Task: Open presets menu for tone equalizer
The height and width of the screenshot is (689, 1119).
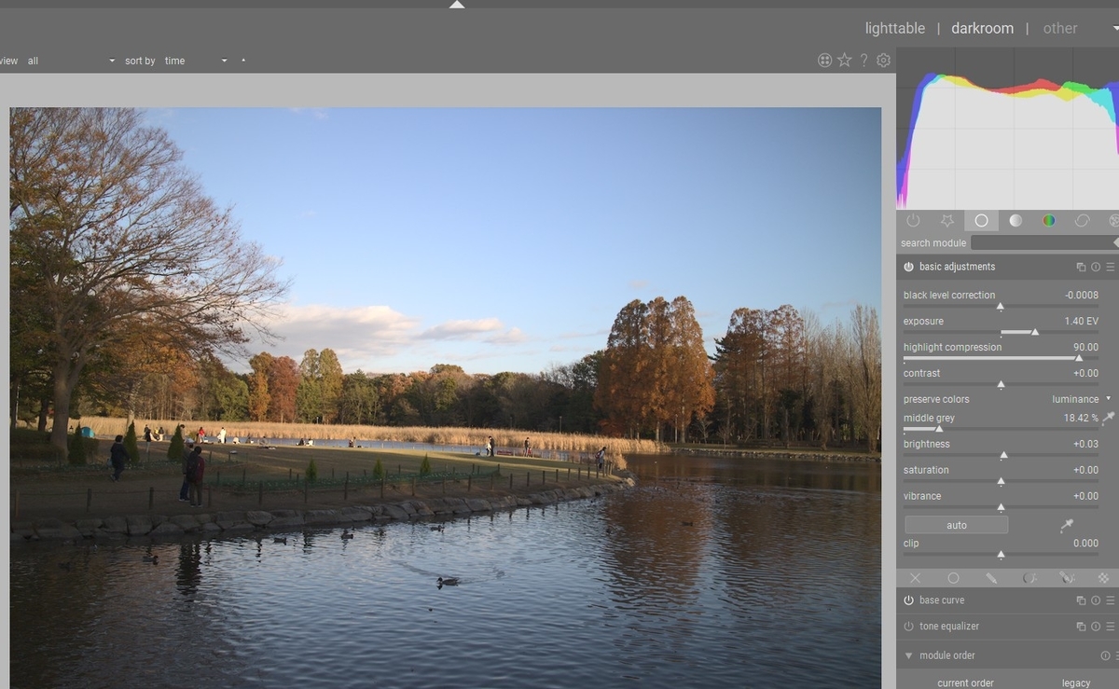Action: click(1111, 627)
